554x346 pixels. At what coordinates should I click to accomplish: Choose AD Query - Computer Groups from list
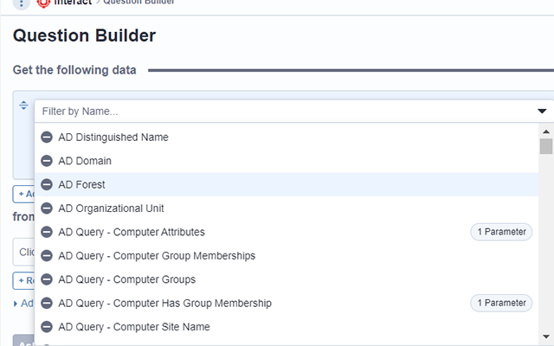[x=126, y=279]
